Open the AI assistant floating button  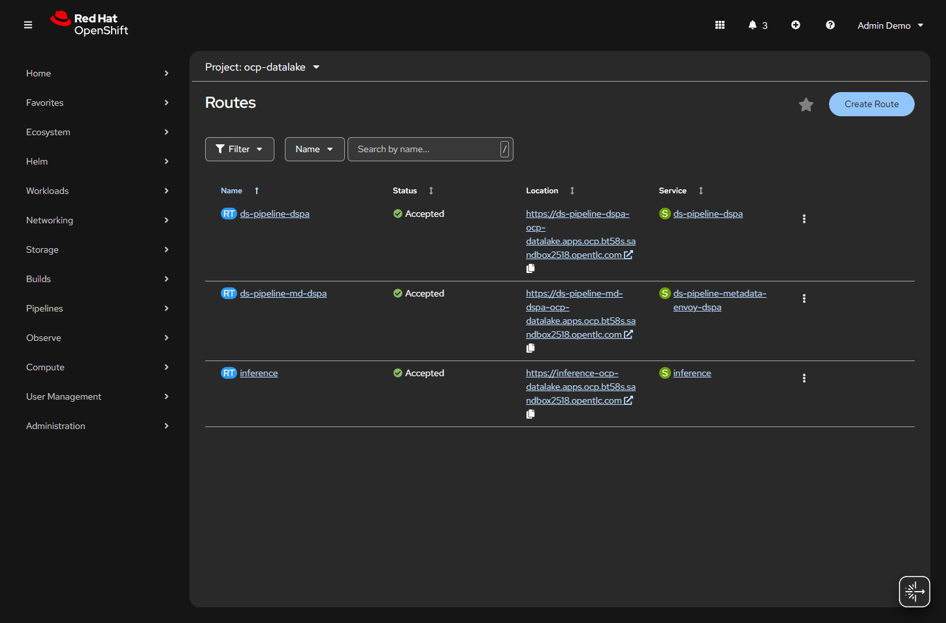(x=915, y=592)
